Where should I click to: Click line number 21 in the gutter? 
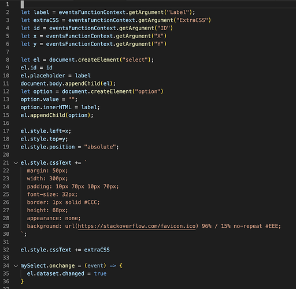tap(6, 163)
